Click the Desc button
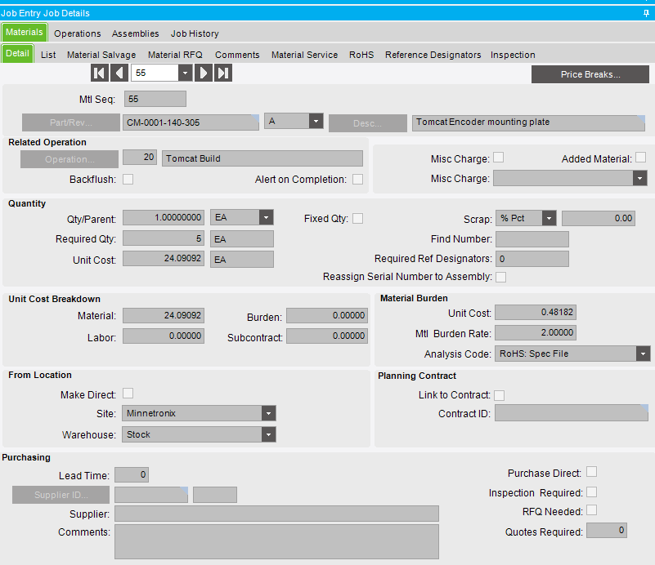This screenshot has height=565, width=655. pos(368,123)
